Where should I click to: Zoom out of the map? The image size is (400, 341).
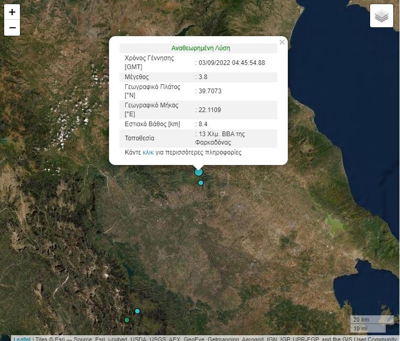[12, 28]
